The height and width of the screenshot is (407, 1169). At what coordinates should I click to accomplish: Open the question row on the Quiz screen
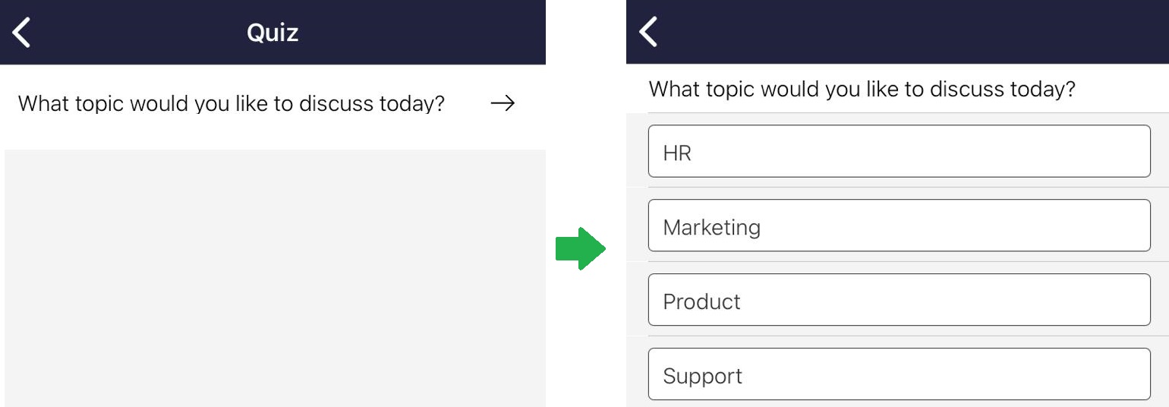[x=273, y=104]
